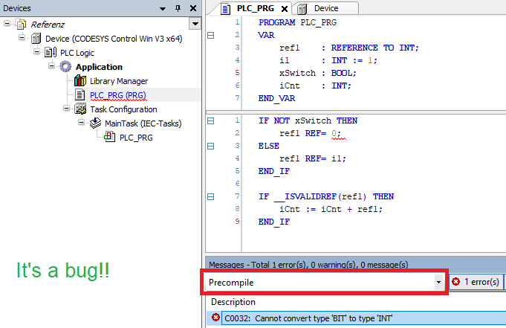Click the Application gear icon
Viewport: 506px width, 328px height.
click(66, 67)
